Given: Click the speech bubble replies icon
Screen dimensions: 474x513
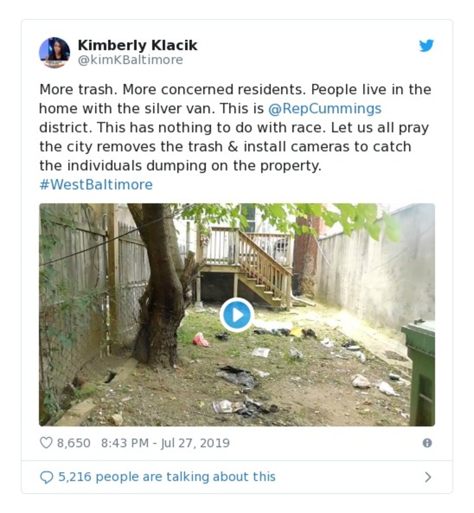Looking at the screenshot, I should pyautogui.click(x=46, y=477).
